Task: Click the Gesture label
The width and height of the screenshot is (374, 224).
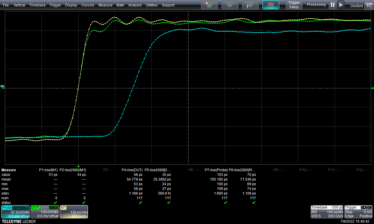Action: 356,6
